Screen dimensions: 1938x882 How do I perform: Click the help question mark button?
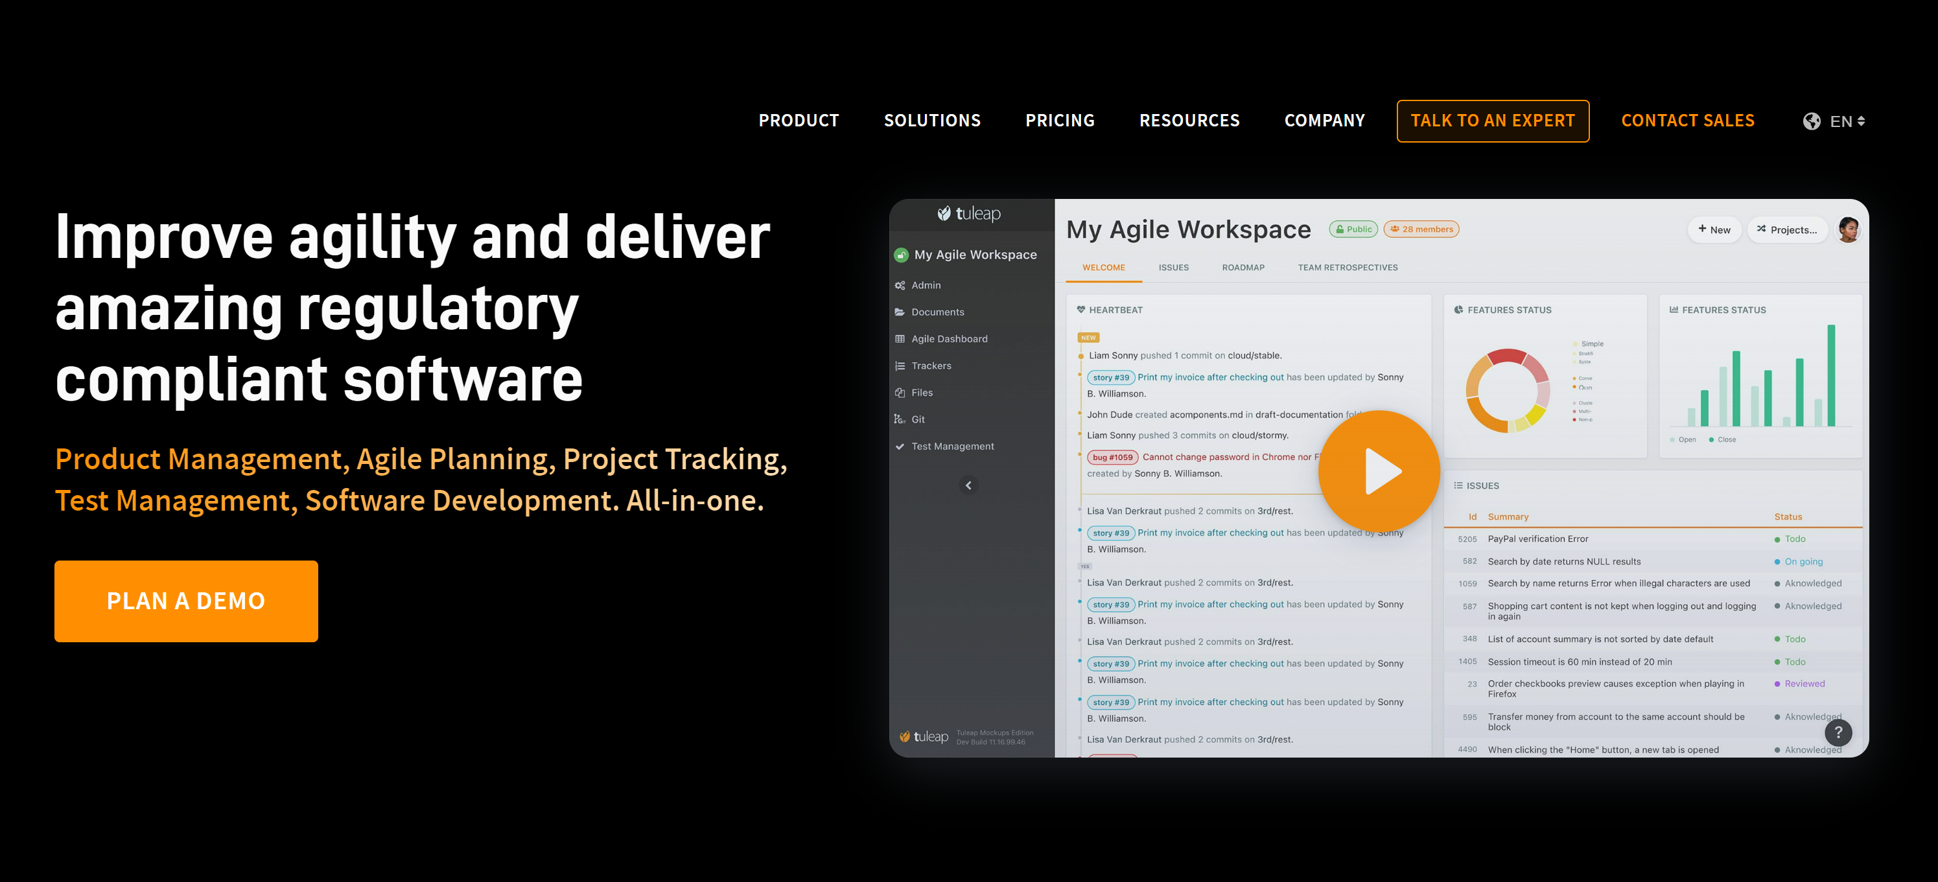coord(1838,732)
